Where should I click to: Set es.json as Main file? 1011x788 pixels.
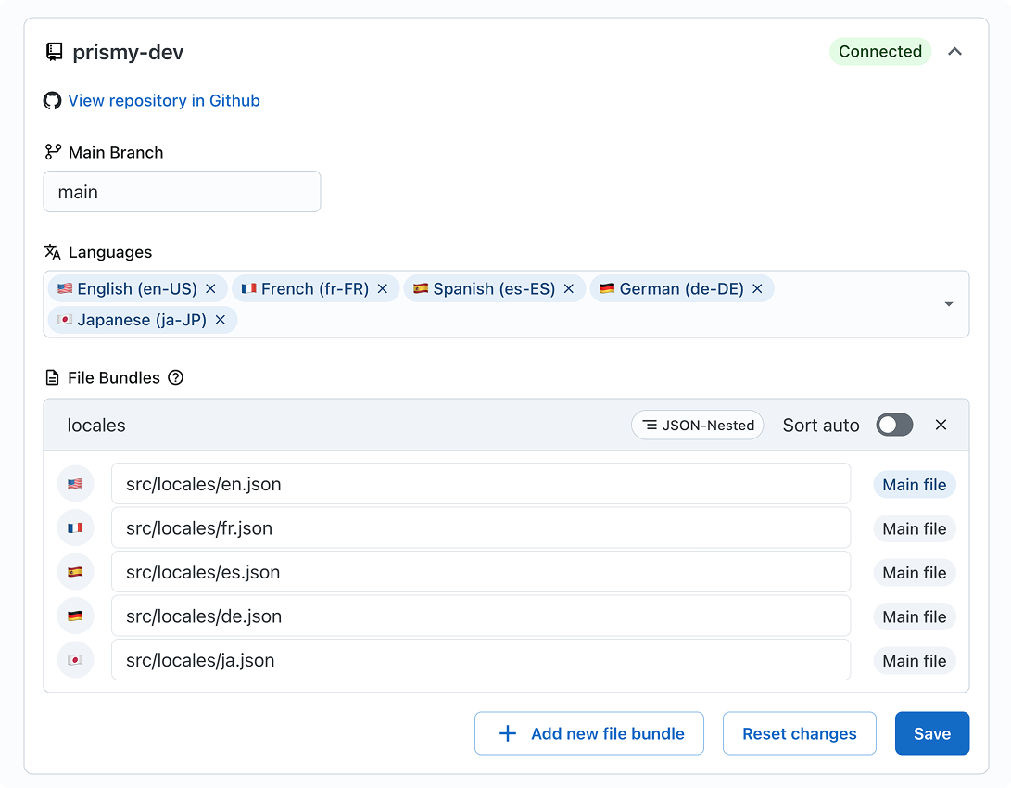click(915, 573)
